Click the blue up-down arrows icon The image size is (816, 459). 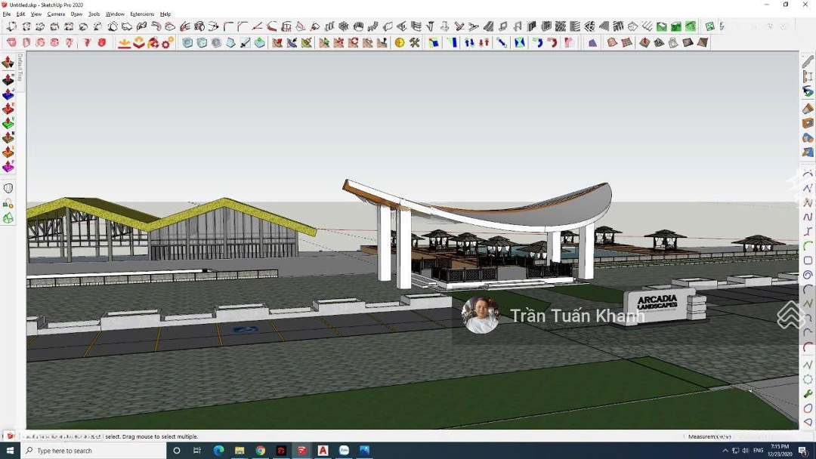(x=469, y=43)
